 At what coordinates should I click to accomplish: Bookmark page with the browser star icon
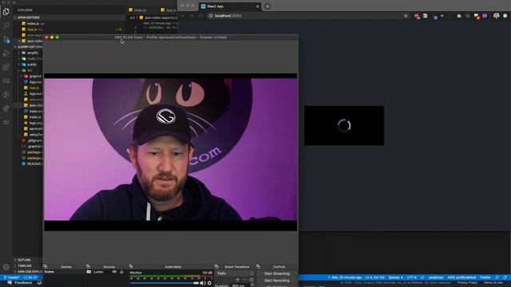tap(406, 16)
